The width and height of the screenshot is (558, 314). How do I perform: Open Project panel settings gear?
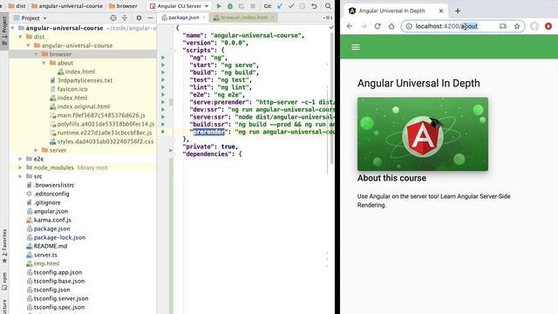pyautogui.click(x=139, y=17)
